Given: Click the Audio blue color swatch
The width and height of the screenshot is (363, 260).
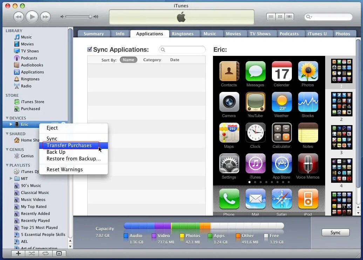Looking at the screenshot, I should coord(126,236).
